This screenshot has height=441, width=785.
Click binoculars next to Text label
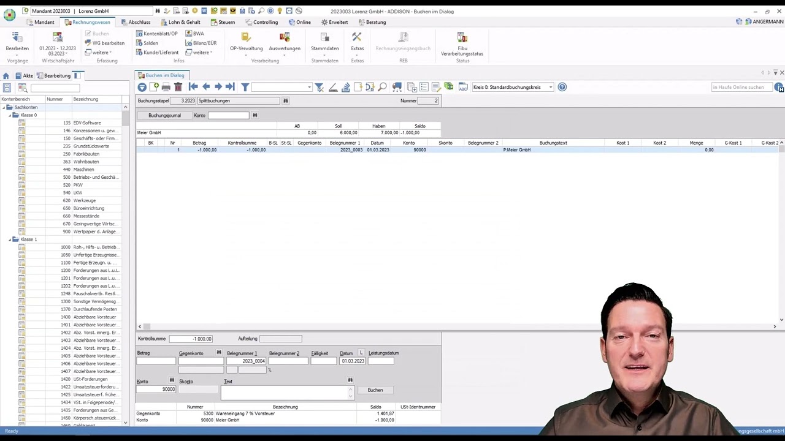click(350, 380)
